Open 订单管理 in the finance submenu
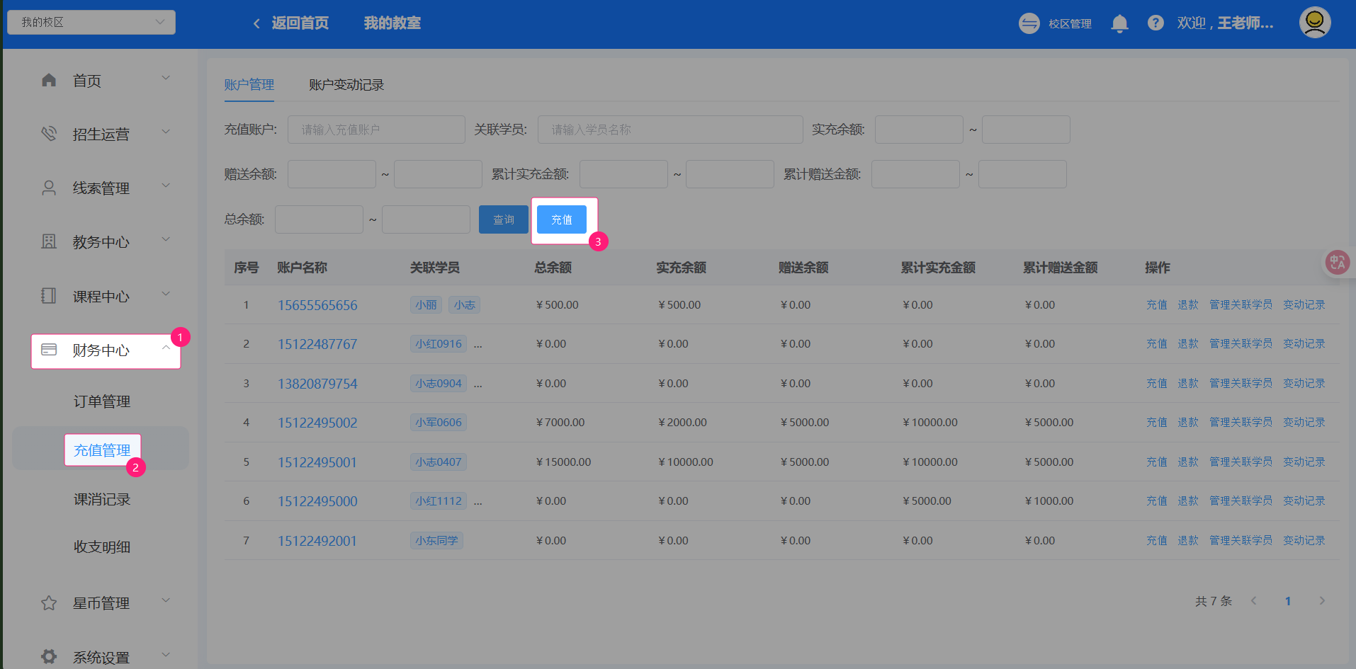The height and width of the screenshot is (669, 1356). (102, 401)
